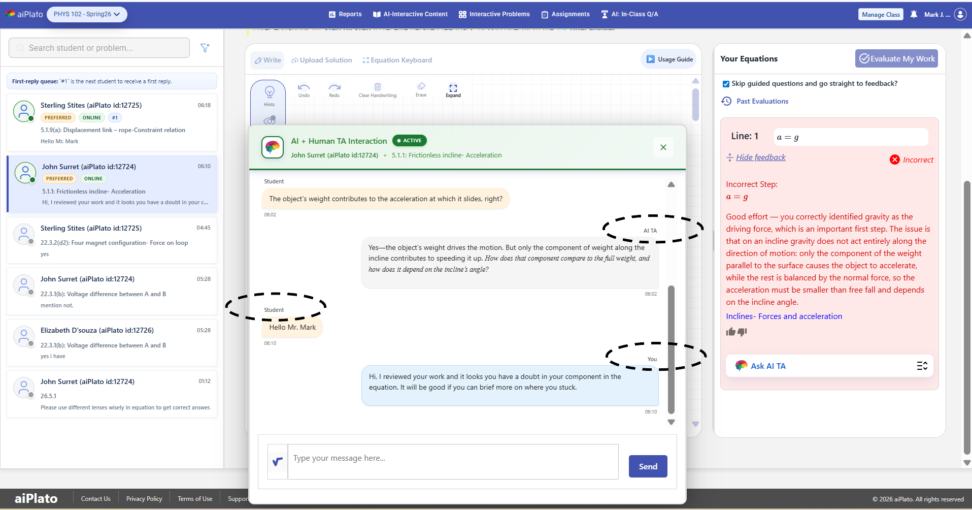The image size is (972, 510).
Task: Open Past Evaluations
Action: [x=755, y=101]
